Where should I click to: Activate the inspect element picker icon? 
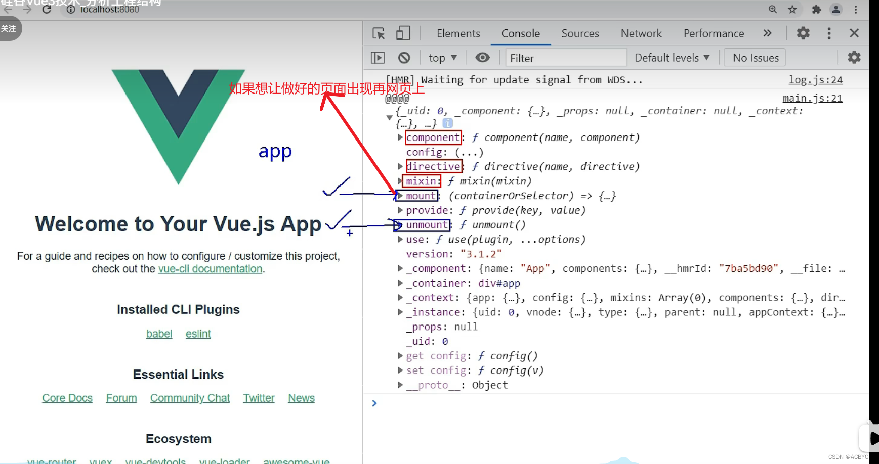pyautogui.click(x=379, y=33)
